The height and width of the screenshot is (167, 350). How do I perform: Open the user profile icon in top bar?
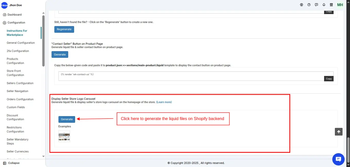(x=302, y=5)
